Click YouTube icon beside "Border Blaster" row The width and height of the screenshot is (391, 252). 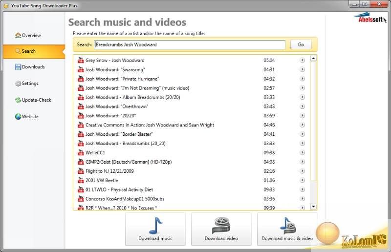coord(81,134)
